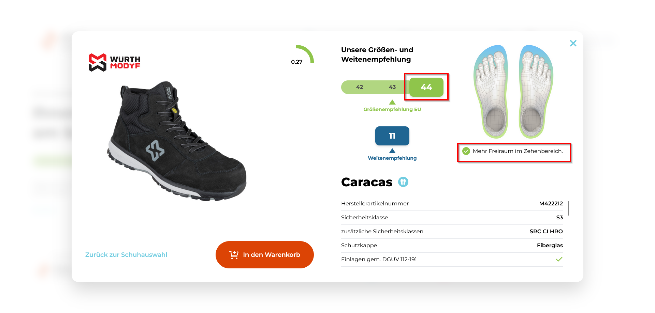Image resolution: width=655 pixels, height=313 pixels.
Task: Click the 0.27 green arc gauge
Action: (305, 54)
